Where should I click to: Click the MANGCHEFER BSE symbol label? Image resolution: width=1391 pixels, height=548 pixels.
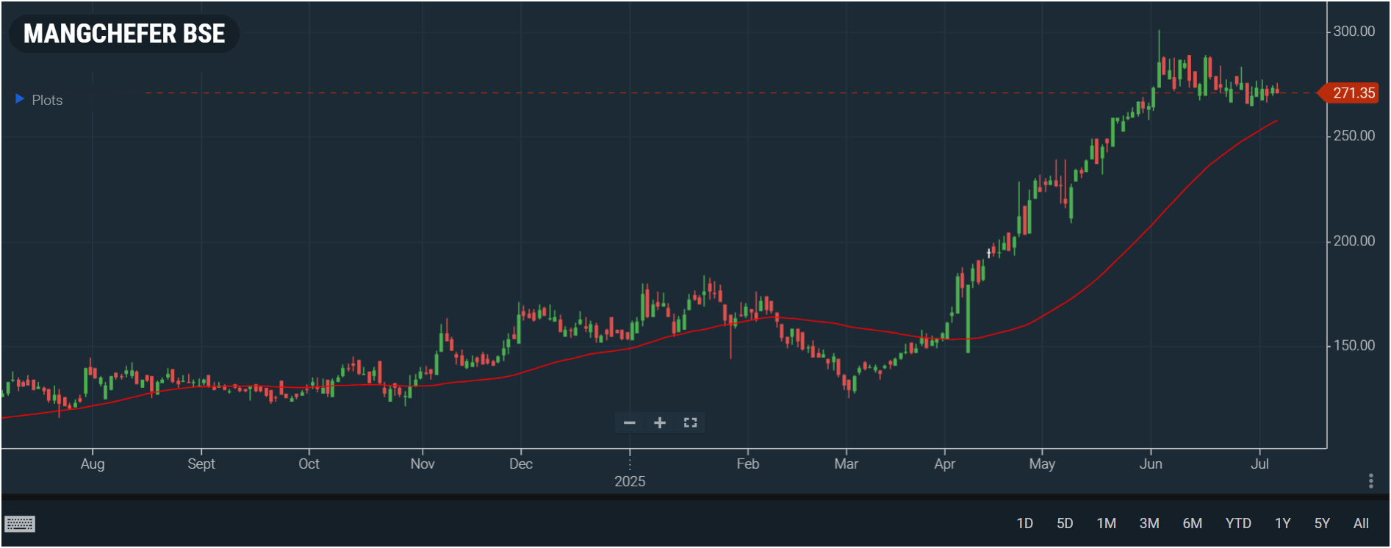124,34
